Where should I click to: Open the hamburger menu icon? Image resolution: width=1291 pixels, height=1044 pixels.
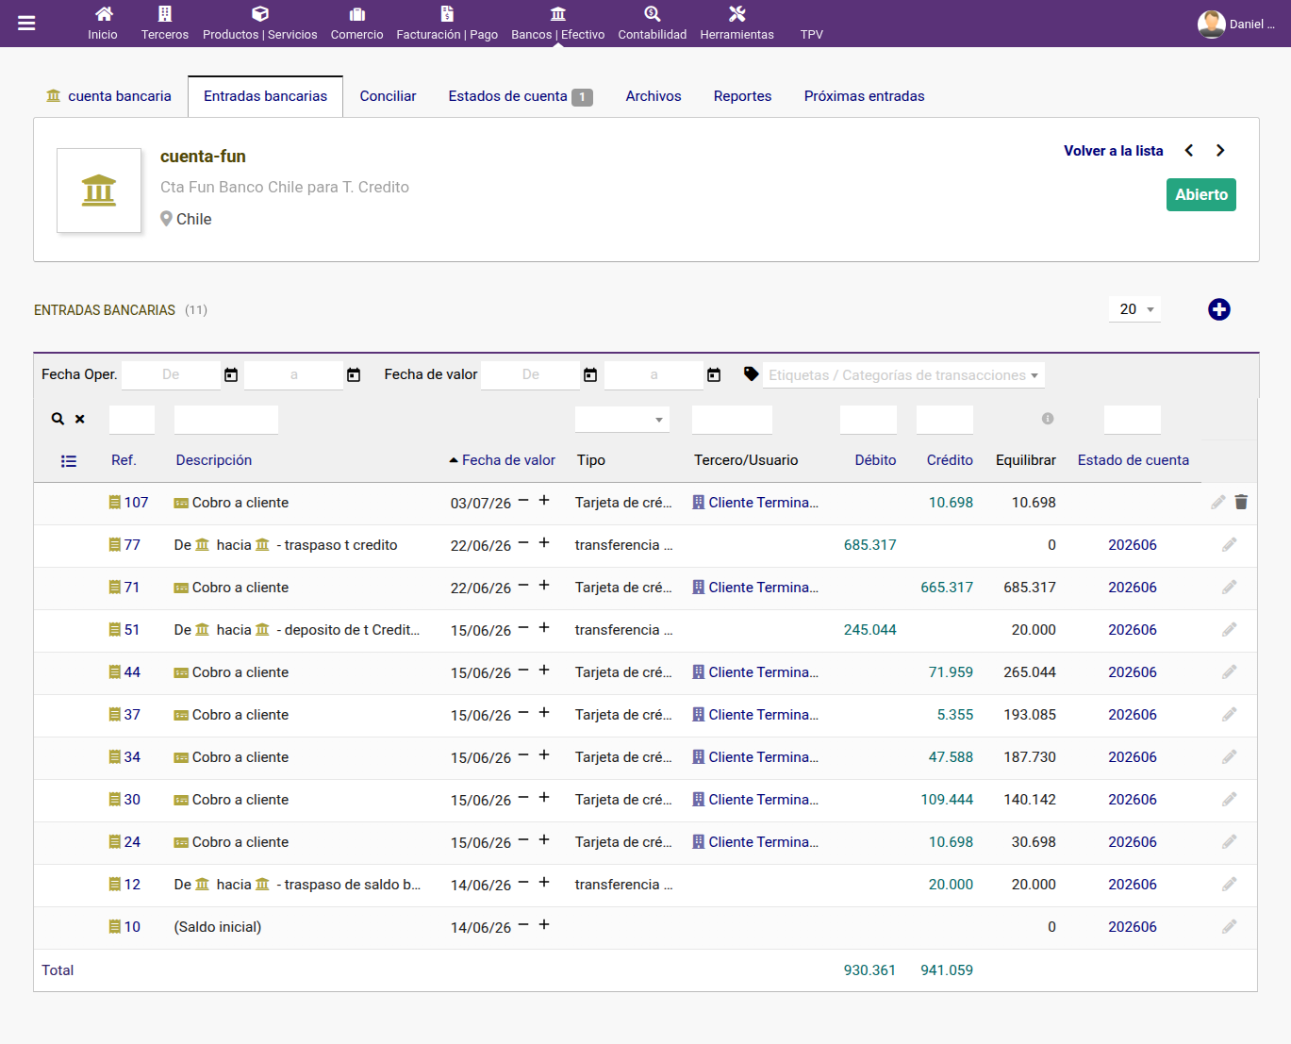coord(26,24)
